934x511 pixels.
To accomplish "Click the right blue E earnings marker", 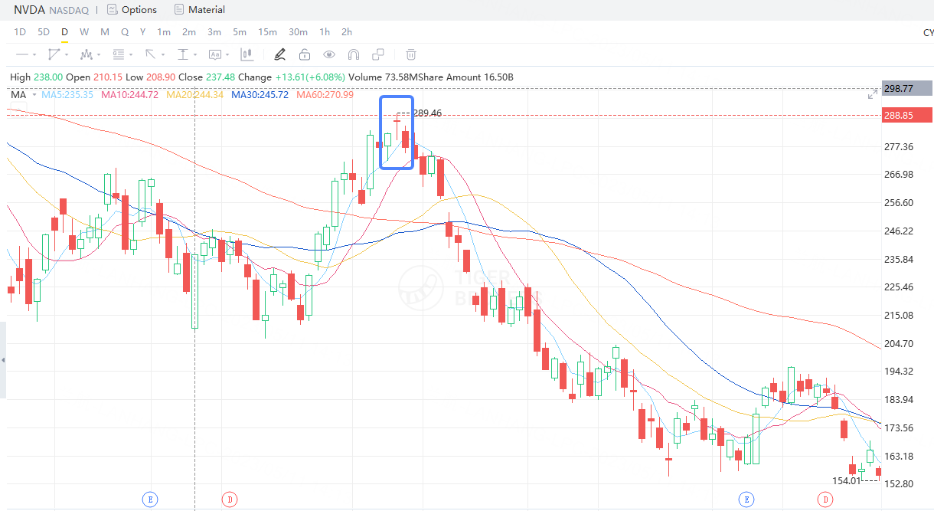I will [746, 500].
